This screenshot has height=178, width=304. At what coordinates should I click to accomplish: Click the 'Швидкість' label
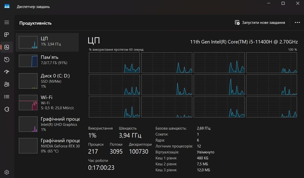(128, 128)
